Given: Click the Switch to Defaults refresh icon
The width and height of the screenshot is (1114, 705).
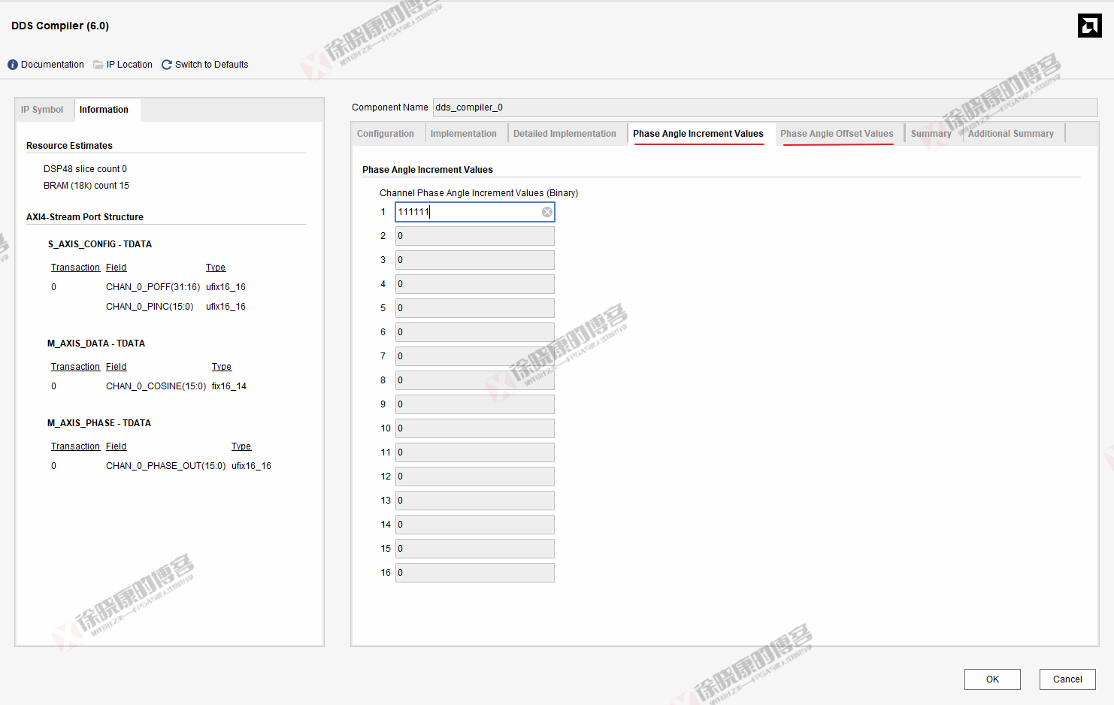Looking at the screenshot, I should (167, 65).
